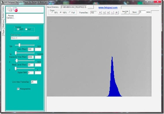This screenshot has width=164, height=114.
Task: Set zoom to Full radio option
Action: click(70, 12)
